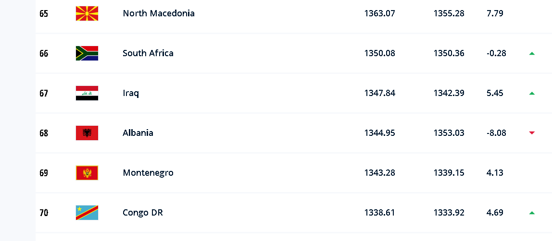Screen dimensions: 552x241
Task: Click the Albania flag icon
Action: point(87,133)
